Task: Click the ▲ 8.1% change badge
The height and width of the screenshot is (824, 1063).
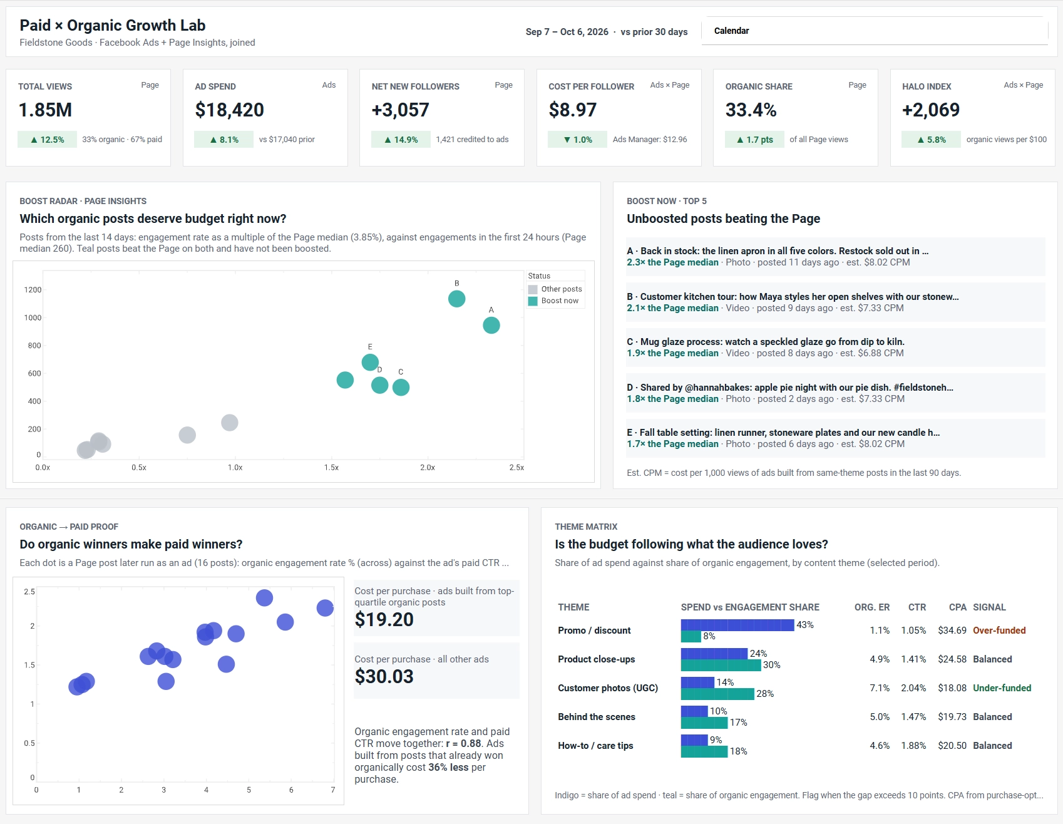Action: (223, 140)
